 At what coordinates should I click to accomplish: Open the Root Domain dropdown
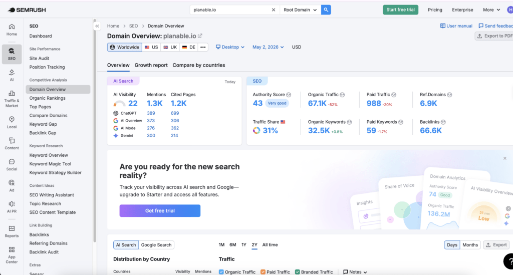300,10
